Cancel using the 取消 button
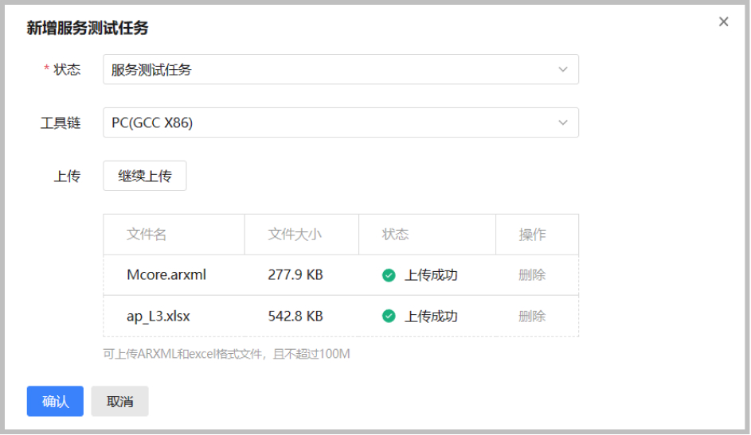 pyautogui.click(x=119, y=402)
